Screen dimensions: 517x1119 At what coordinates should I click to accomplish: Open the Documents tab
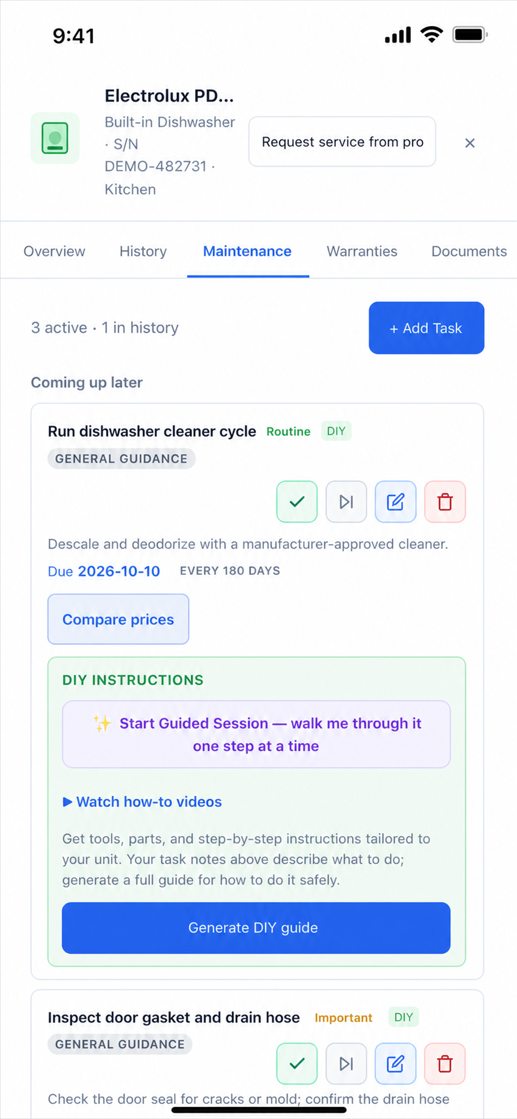tap(469, 251)
